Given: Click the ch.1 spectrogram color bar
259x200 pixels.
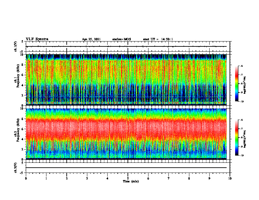Looking at the screenshot, I should point(236,84).
